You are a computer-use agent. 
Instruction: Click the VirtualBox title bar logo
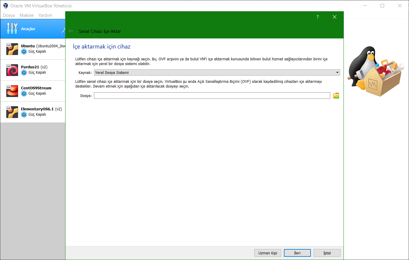6,6
